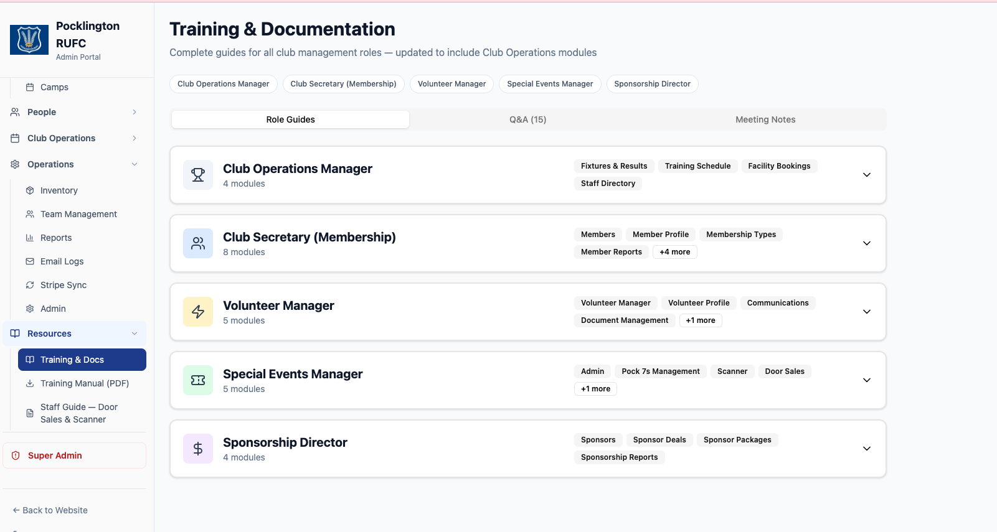Click the Facility Bookings module tag
This screenshot has width=997, height=532.
pos(780,166)
